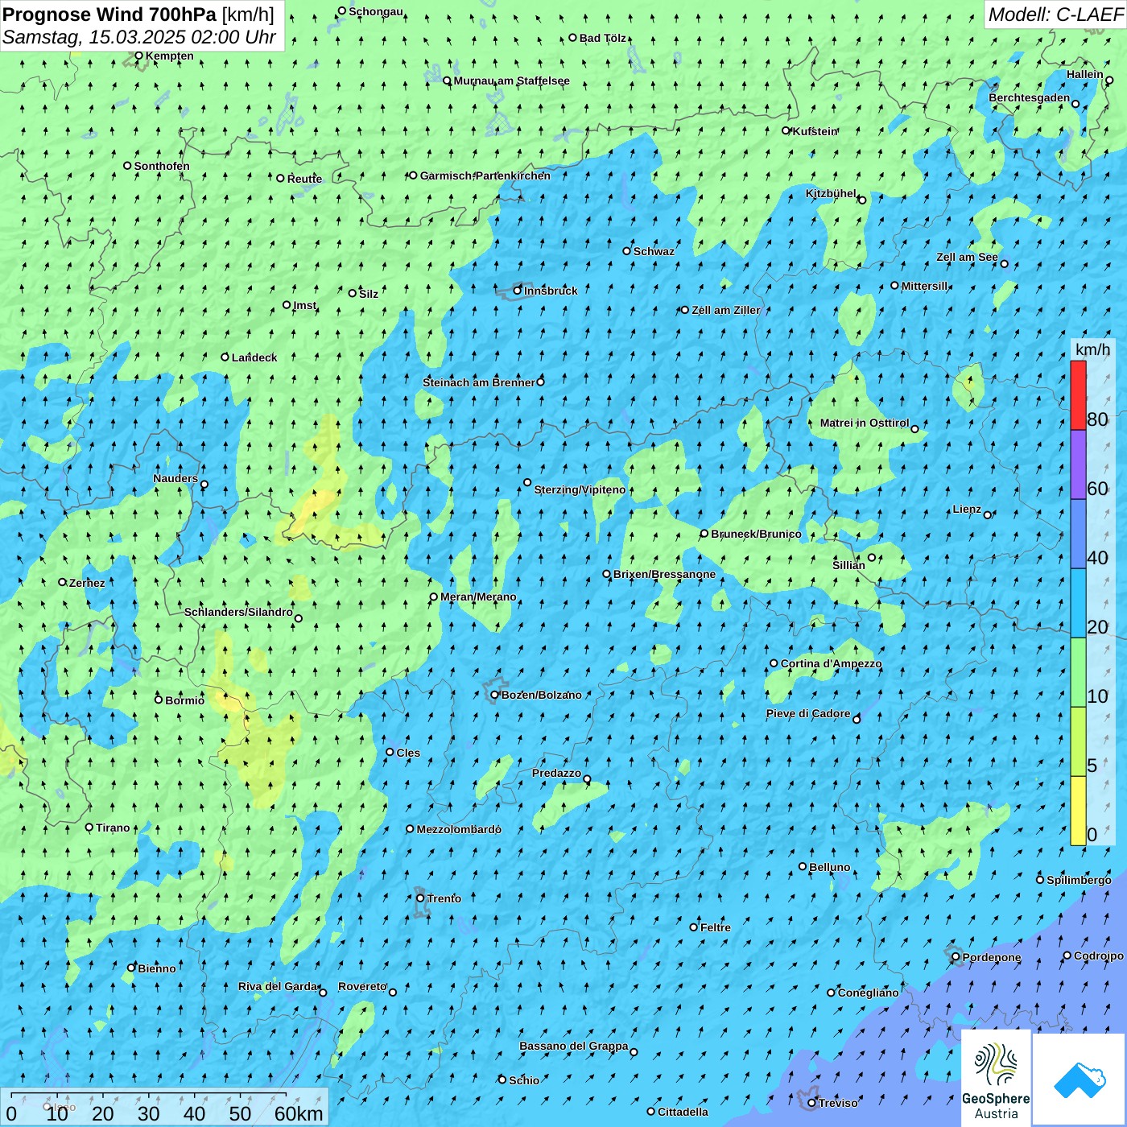The width and height of the screenshot is (1127, 1127).
Task: Click the Bozen/Bolzano city marker
Action: [495, 695]
